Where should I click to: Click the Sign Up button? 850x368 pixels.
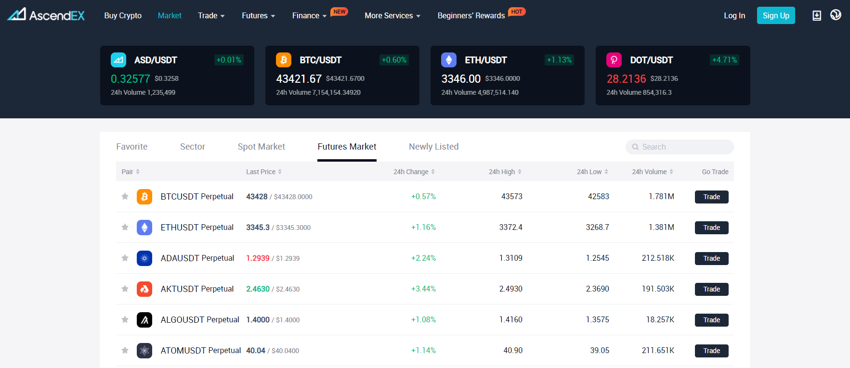pos(776,15)
